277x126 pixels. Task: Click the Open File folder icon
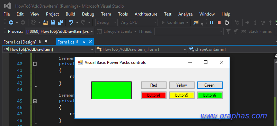(x=45, y=22)
